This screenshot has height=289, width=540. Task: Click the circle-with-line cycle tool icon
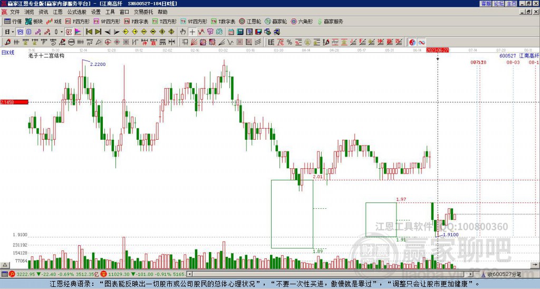(71, 42)
